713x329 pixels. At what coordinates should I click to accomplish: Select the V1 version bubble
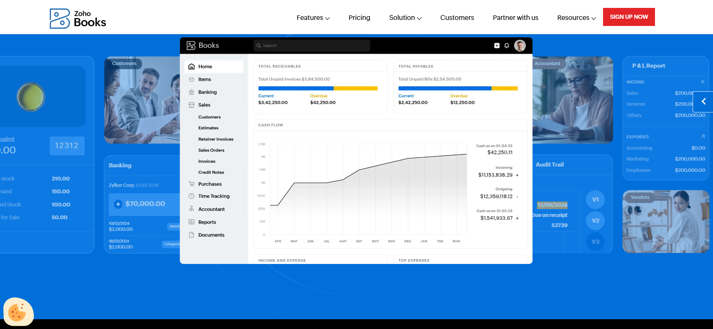point(595,199)
